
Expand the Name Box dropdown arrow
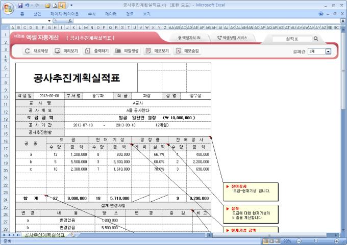[x=49, y=21]
